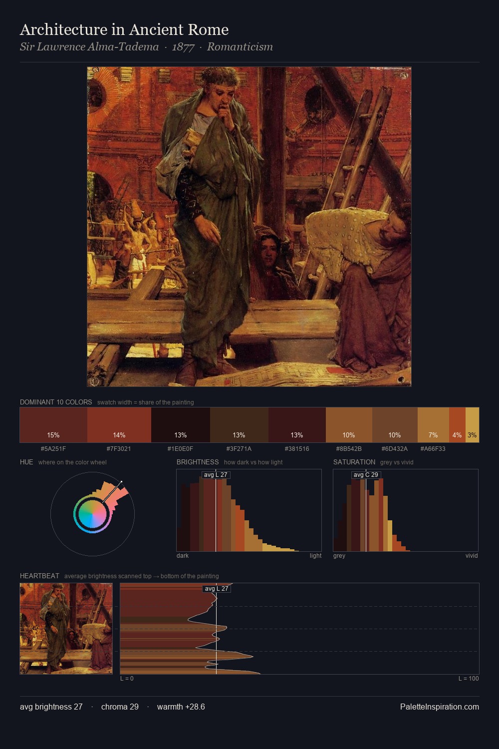
Task: Select the 4% orange swatch
Action: click(x=457, y=425)
